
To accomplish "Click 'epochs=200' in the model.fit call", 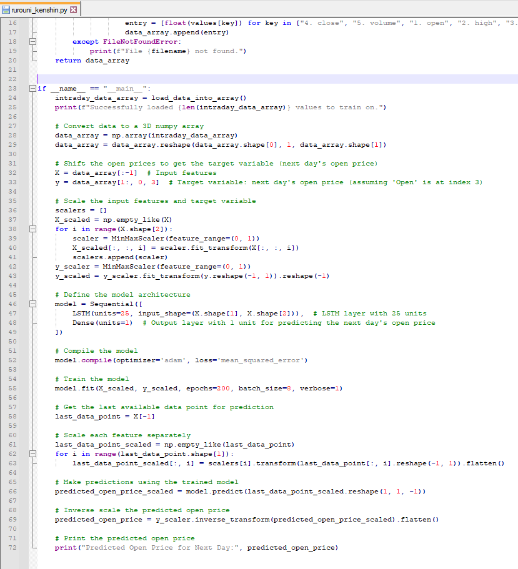I will point(208,388).
